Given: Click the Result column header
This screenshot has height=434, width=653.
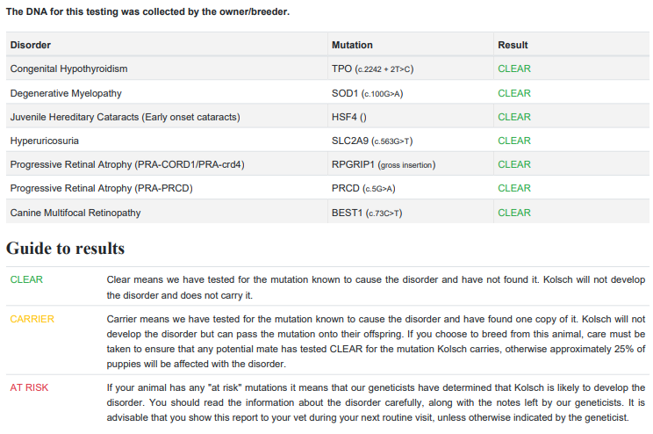Looking at the screenshot, I should (513, 45).
